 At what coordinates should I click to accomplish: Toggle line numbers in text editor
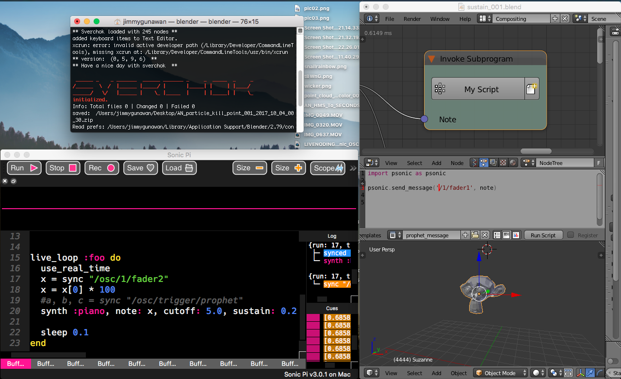497,235
